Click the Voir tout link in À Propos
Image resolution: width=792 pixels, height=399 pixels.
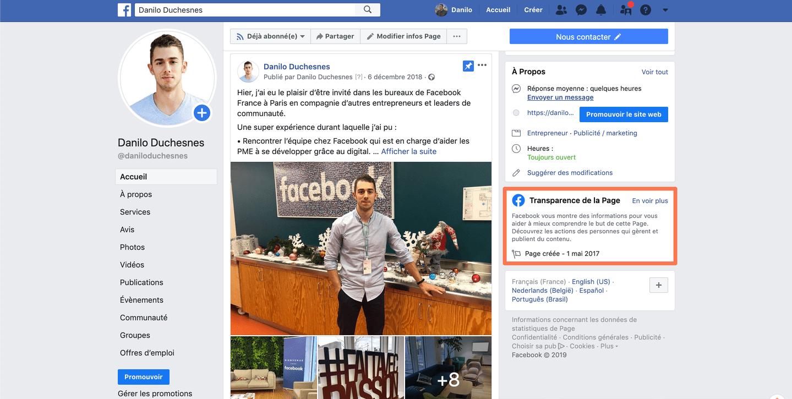[x=655, y=72]
